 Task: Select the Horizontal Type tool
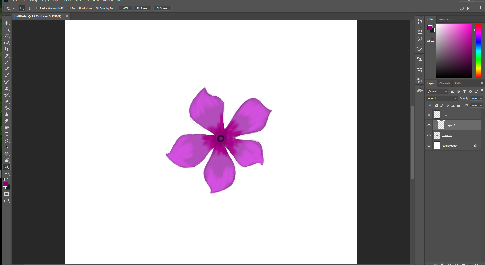[x=7, y=134]
